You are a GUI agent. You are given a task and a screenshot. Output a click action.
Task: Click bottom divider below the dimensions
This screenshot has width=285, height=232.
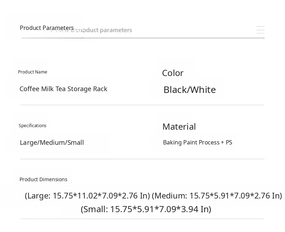[x=142, y=219]
